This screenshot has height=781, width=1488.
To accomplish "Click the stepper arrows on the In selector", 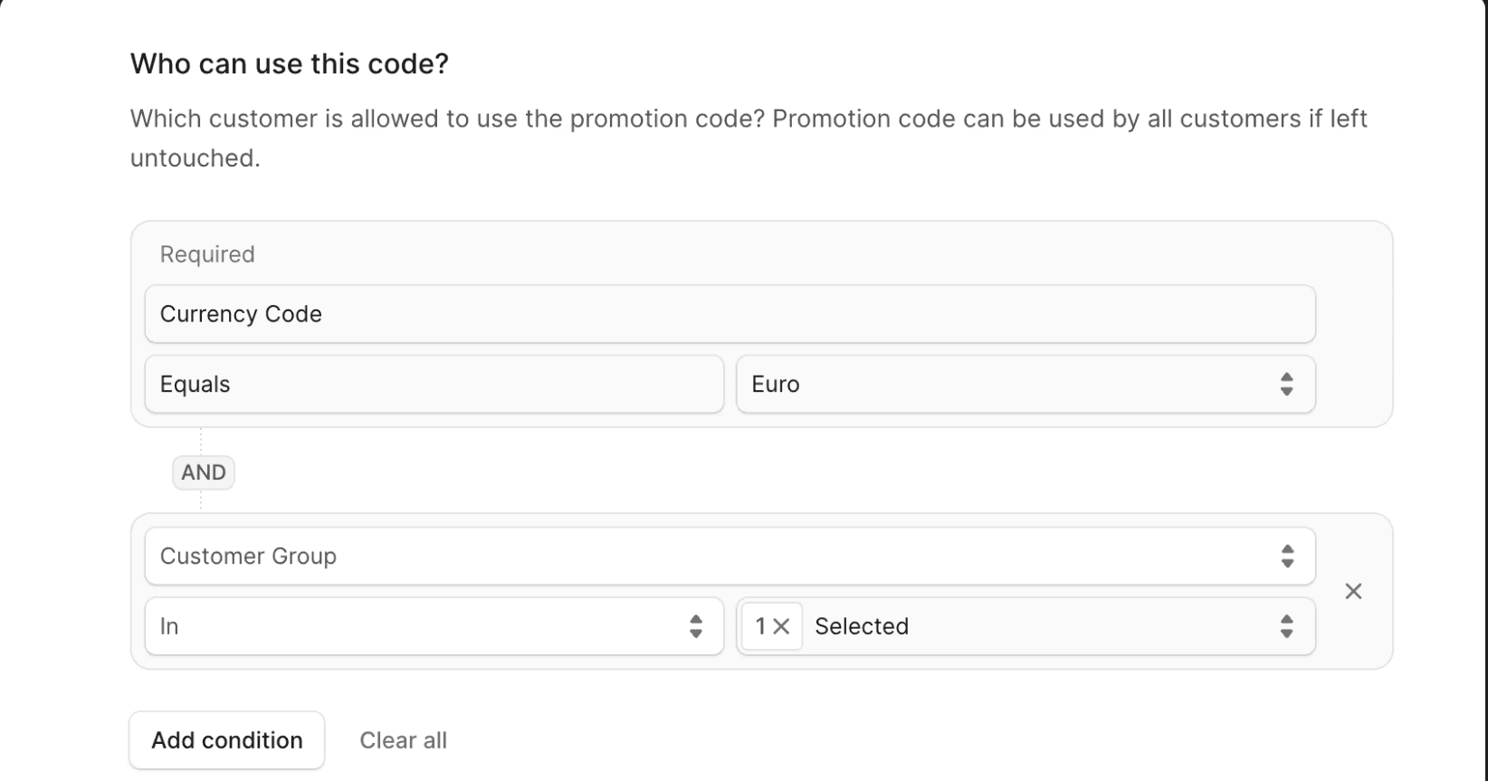I will [x=696, y=625].
